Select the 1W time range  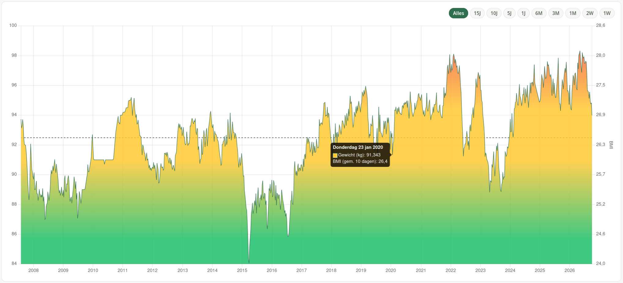point(607,13)
